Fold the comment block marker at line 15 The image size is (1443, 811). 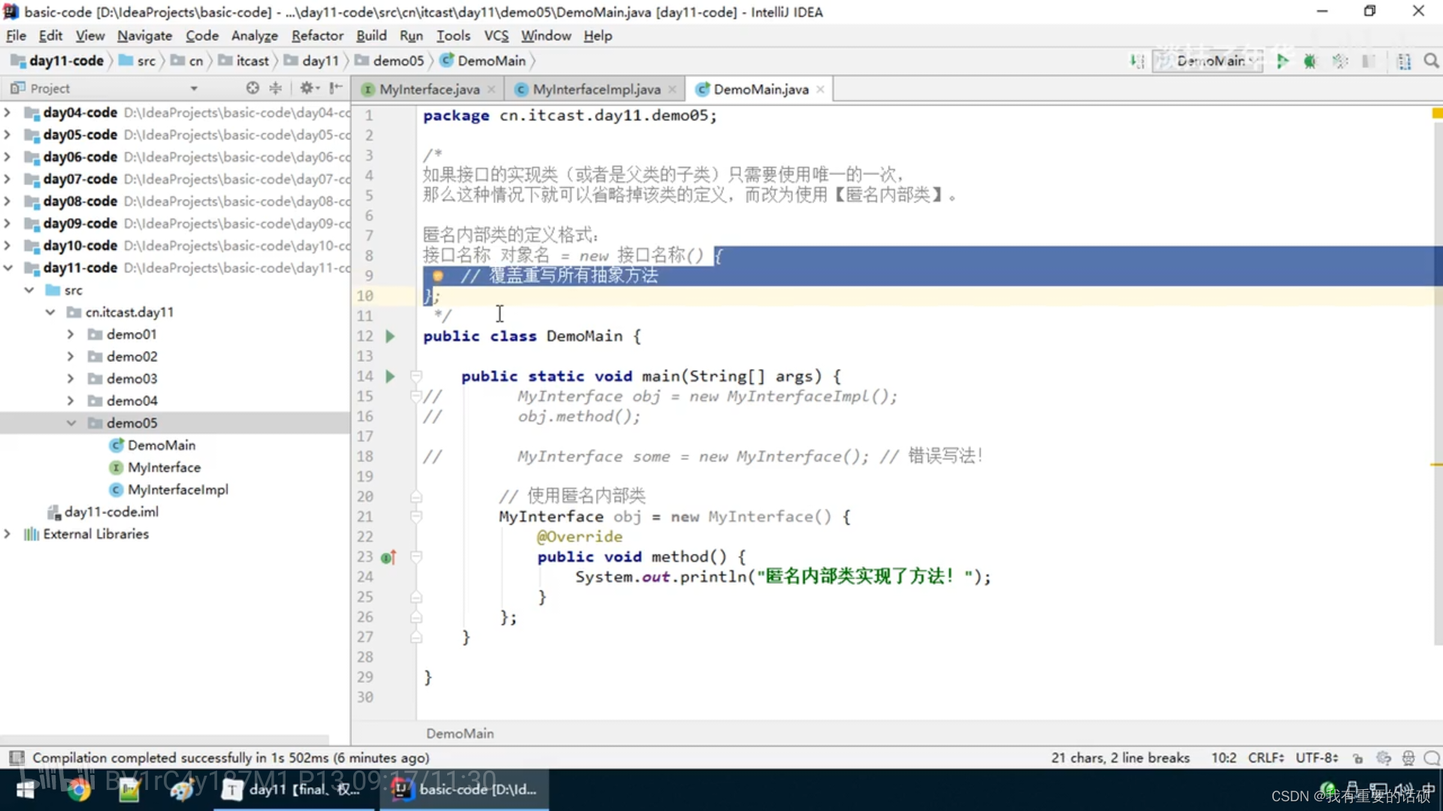tap(416, 396)
